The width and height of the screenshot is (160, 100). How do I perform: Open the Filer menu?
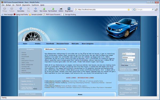coord(3,5)
